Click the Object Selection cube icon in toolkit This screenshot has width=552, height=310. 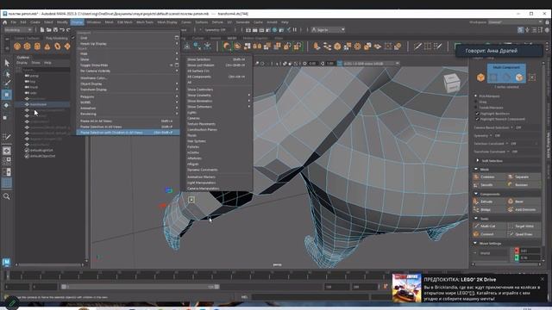[480, 77]
